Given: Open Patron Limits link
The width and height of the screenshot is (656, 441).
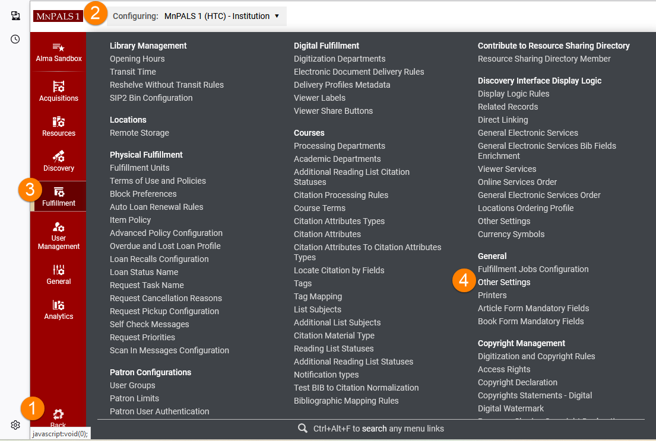Looking at the screenshot, I should [134, 398].
